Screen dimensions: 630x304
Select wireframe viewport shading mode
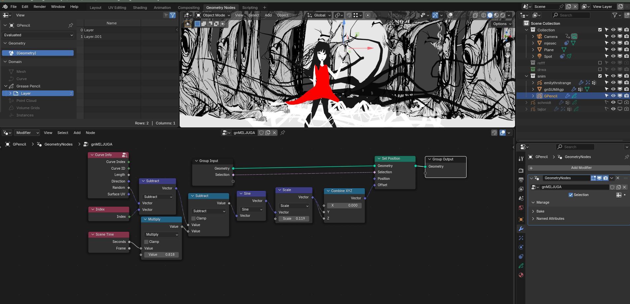tap(484, 15)
